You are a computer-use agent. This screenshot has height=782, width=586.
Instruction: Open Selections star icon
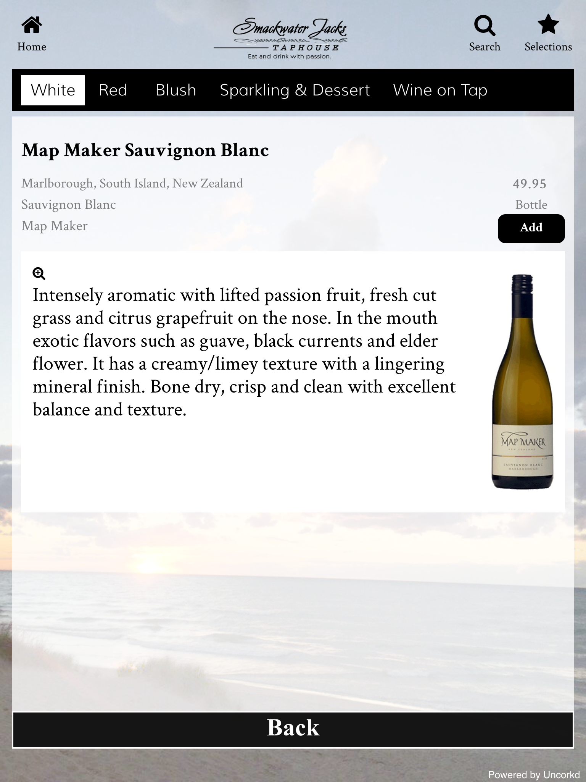[x=548, y=24]
